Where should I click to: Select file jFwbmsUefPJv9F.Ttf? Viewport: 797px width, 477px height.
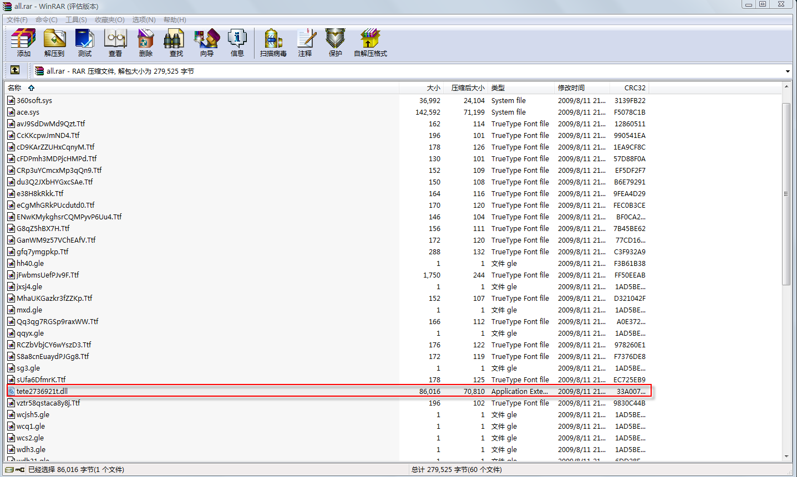pos(48,275)
